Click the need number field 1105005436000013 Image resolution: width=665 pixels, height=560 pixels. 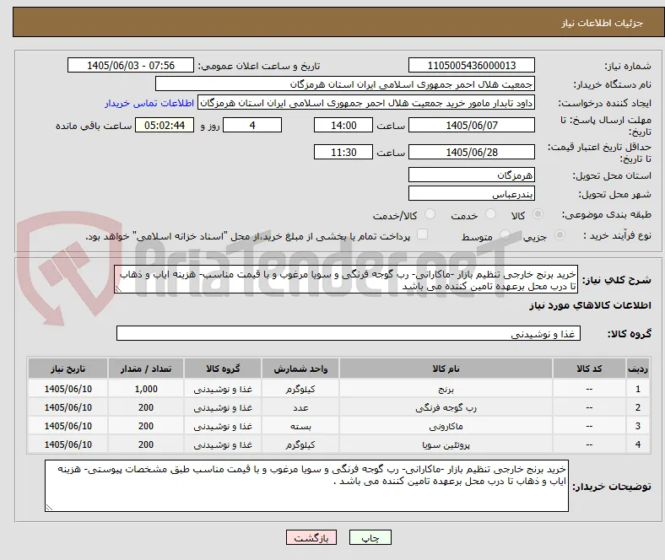click(x=471, y=65)
